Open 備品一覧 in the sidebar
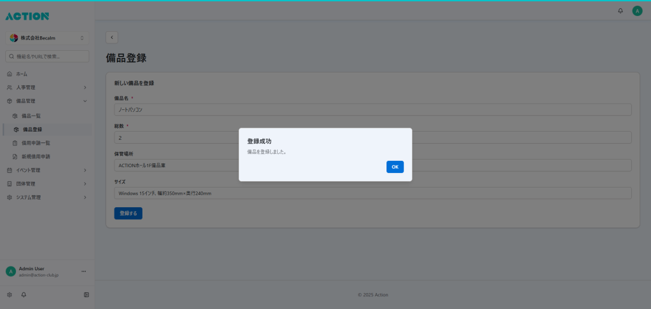651x309 pixels. coord(31,116)
